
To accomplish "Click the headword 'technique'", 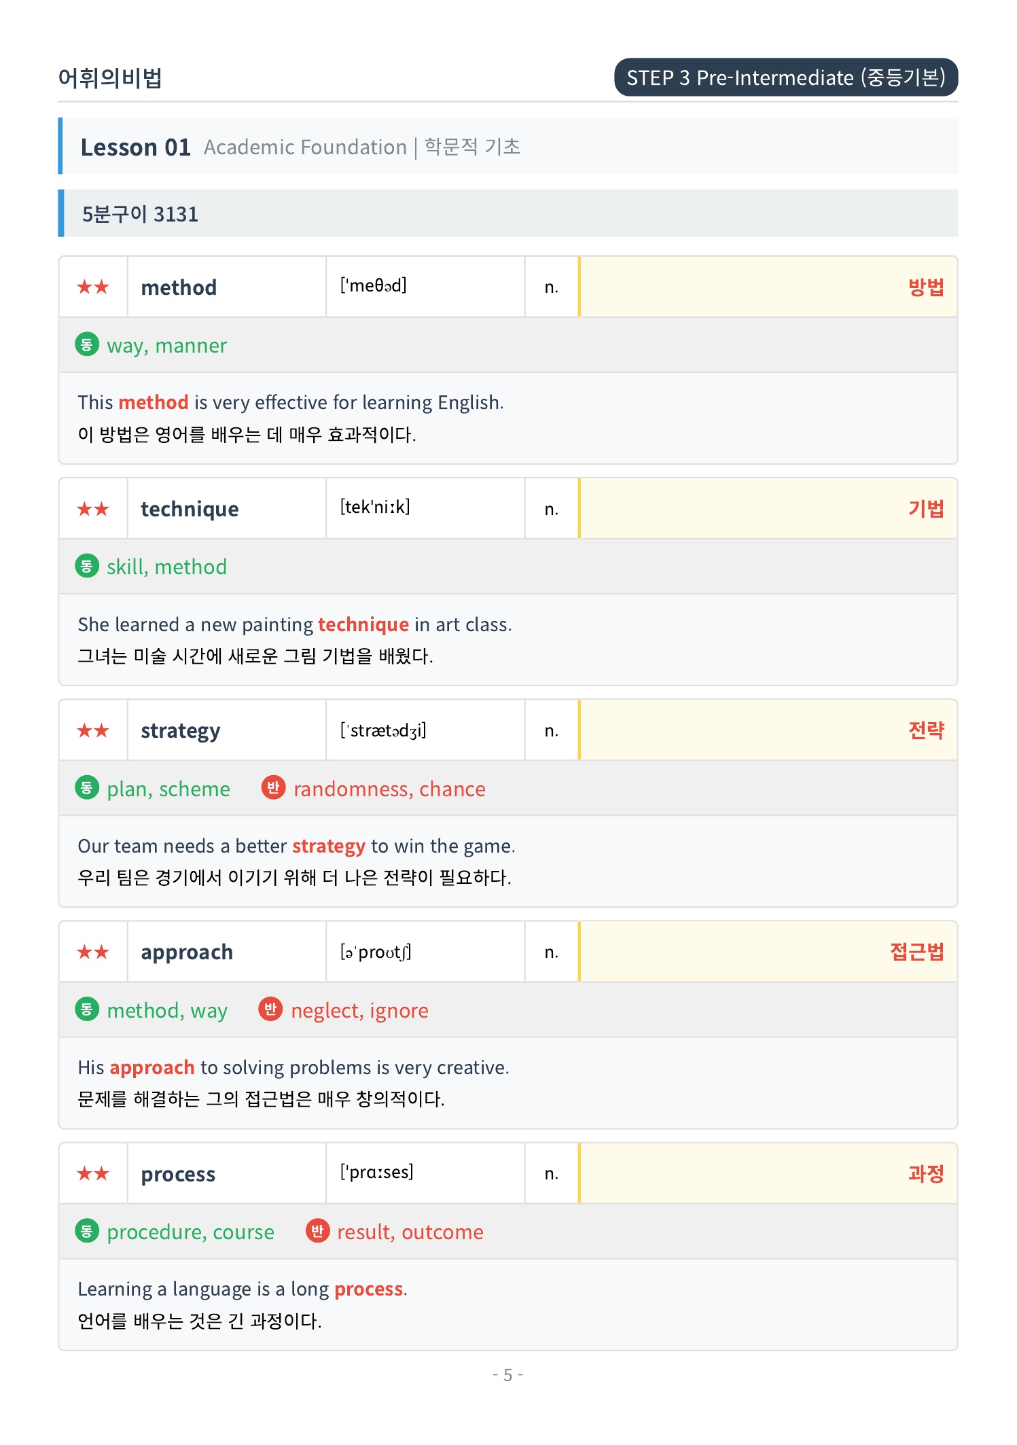I will 190,509.
